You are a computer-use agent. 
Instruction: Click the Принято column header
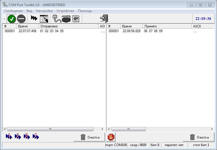click(167, 26)
